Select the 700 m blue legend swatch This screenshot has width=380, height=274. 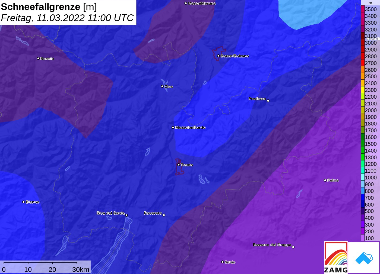pos(363,198)
